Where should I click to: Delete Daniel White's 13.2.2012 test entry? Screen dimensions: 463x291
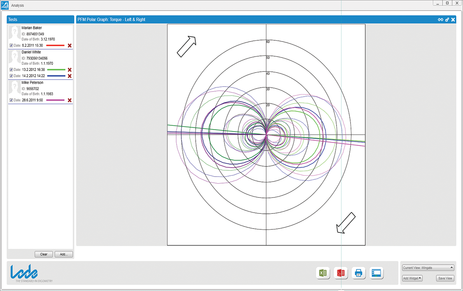pyautogui.click(x=70, y=70)
